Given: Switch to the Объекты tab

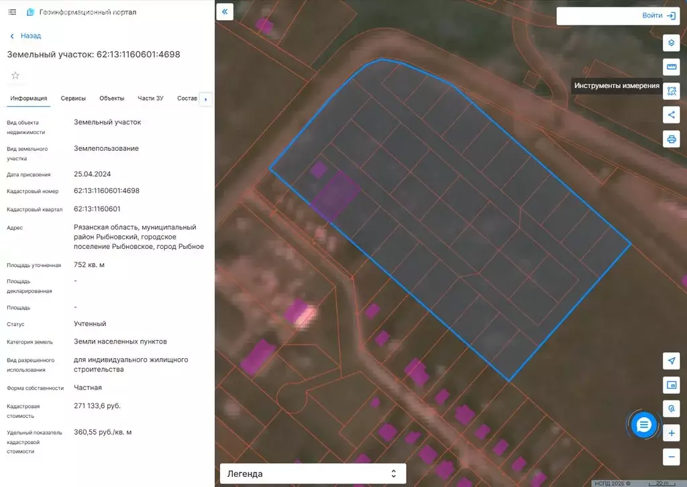Looking at the screenshot, I should (x=112, y=99).
